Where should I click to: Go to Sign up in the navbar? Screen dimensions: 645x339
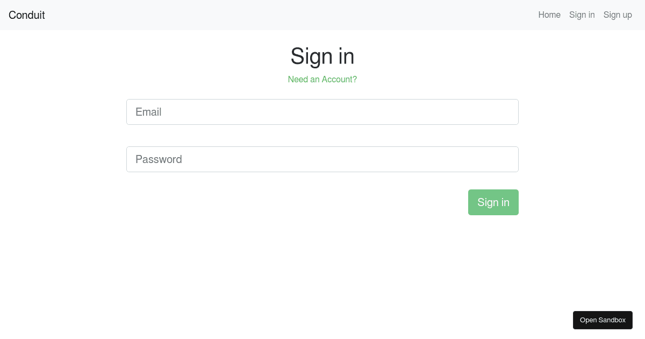click(x=618, y=15)
